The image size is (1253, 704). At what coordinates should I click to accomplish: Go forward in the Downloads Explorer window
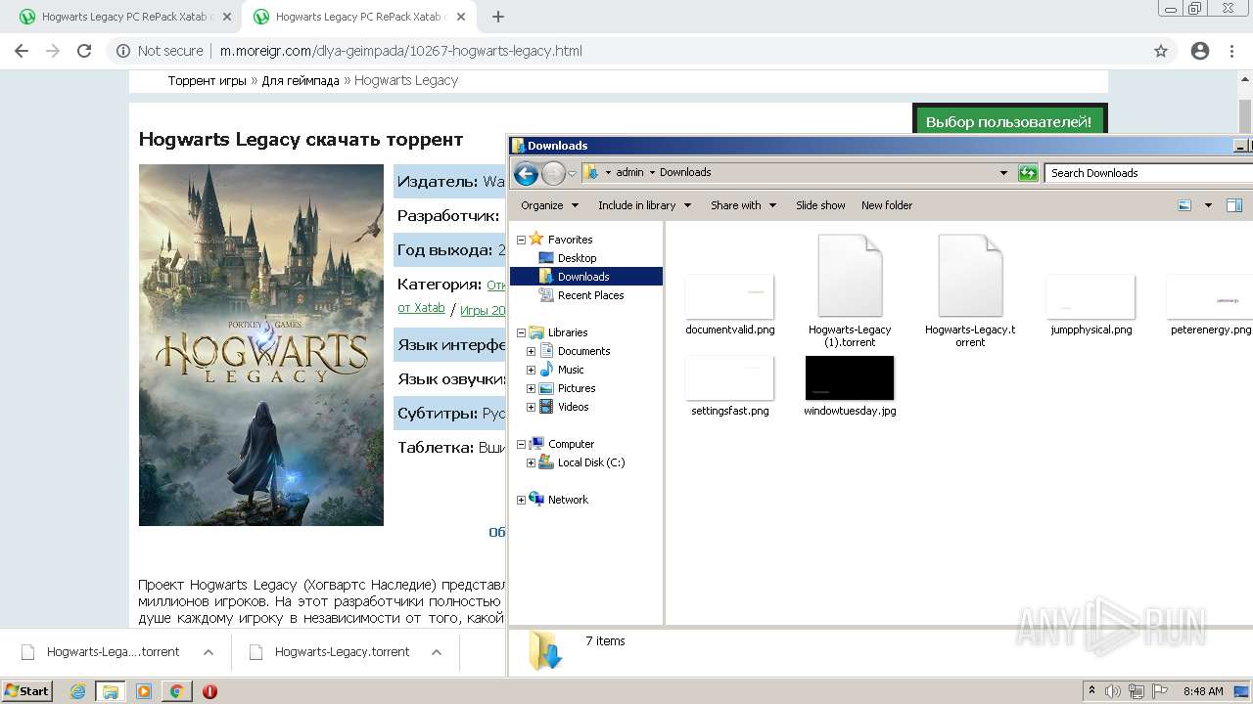coord(553,174)
